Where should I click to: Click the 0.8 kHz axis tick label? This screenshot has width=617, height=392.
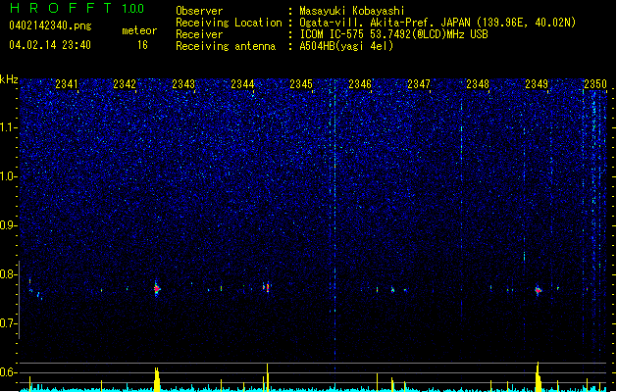[x=9, y=274]
